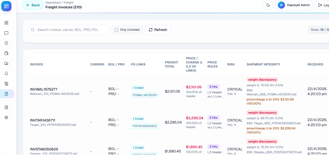Click file name Walmart_210_POWAL14535051.edi

pyautogui.click(x=54, y=94)
